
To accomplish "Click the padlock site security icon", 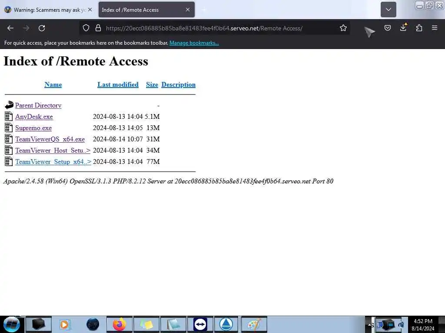I will tap(98, 28).
